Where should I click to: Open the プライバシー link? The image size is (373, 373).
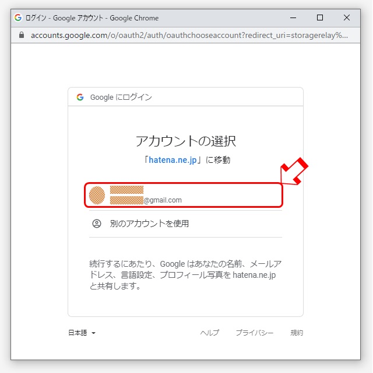[255, 333]
